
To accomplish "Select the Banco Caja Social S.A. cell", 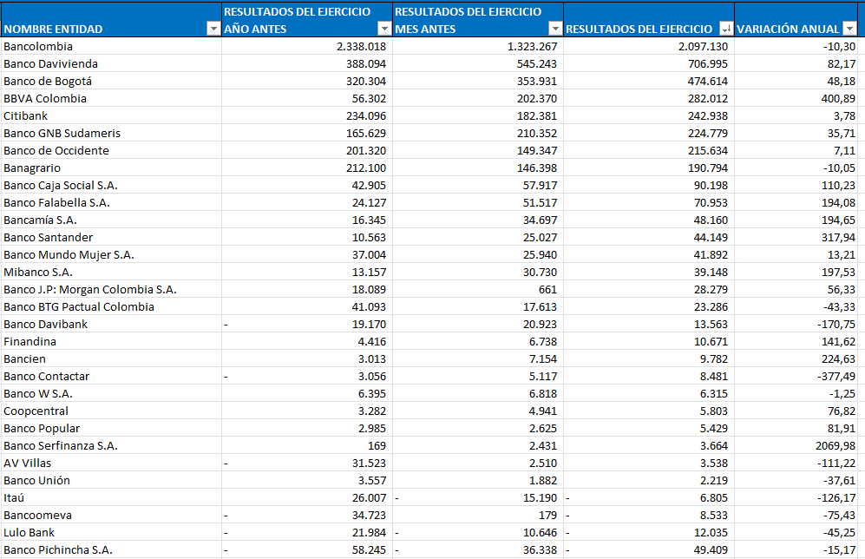I will (111, 186).
